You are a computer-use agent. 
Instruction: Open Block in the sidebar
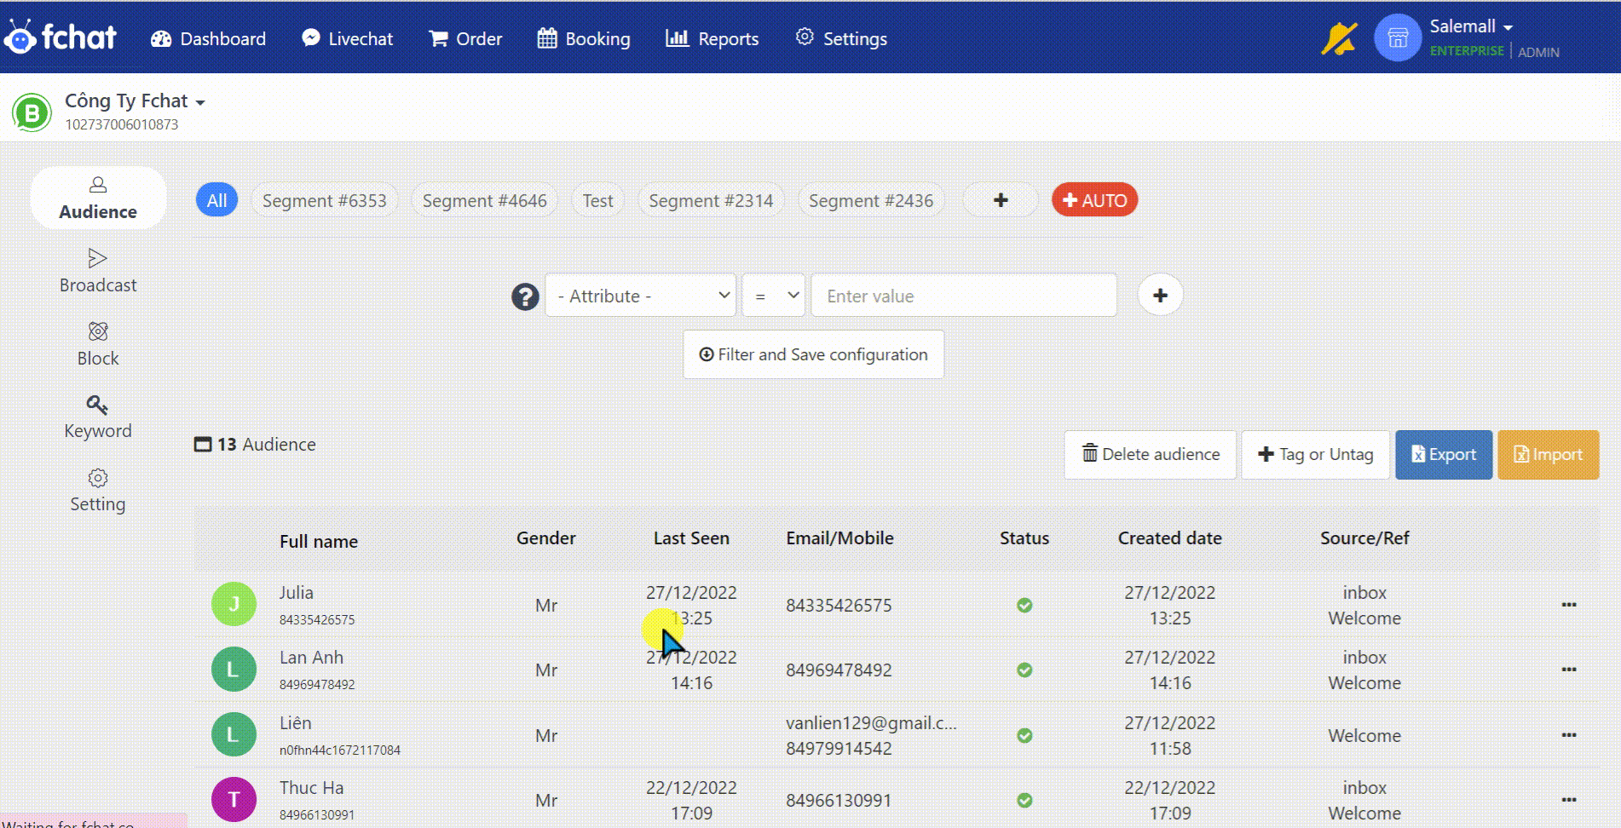[x=98, y=344]
